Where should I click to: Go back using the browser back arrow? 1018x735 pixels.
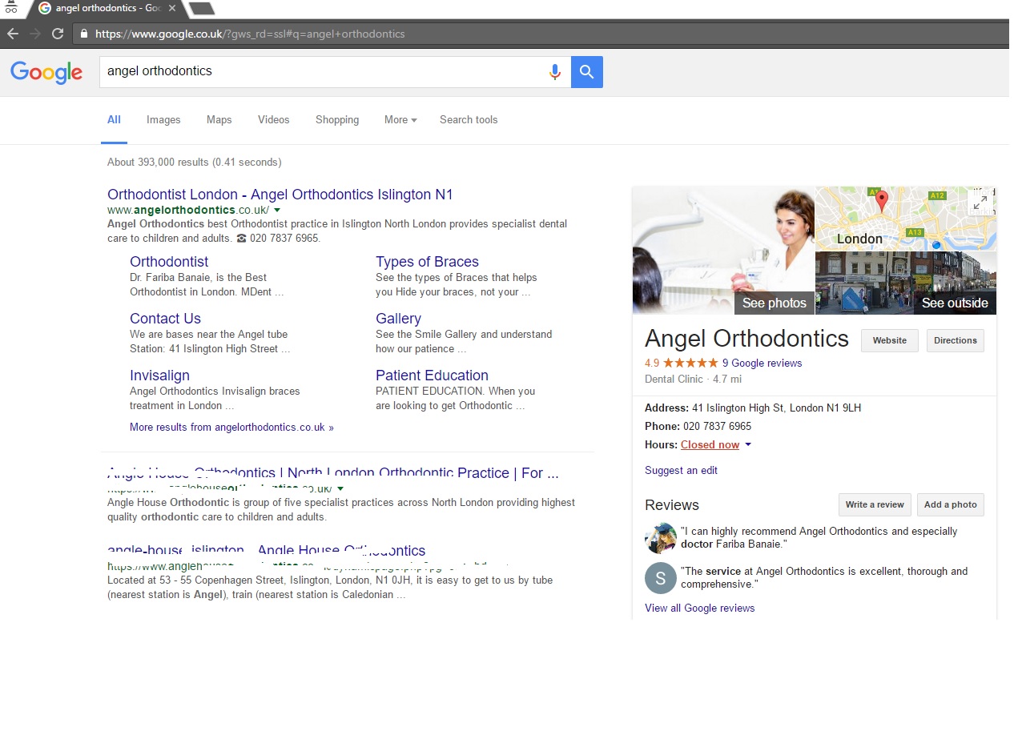(12, 34)
